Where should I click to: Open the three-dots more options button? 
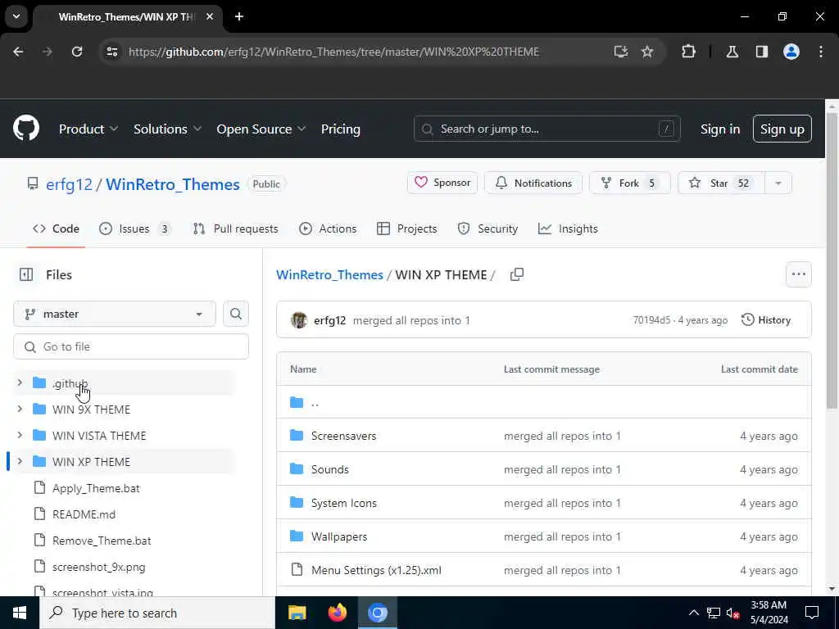click(x=798, y=274)
